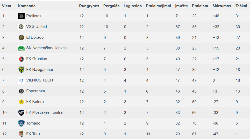Open the Praliotas team link
The width and height of the screenshot is (250, 140).
34,16
